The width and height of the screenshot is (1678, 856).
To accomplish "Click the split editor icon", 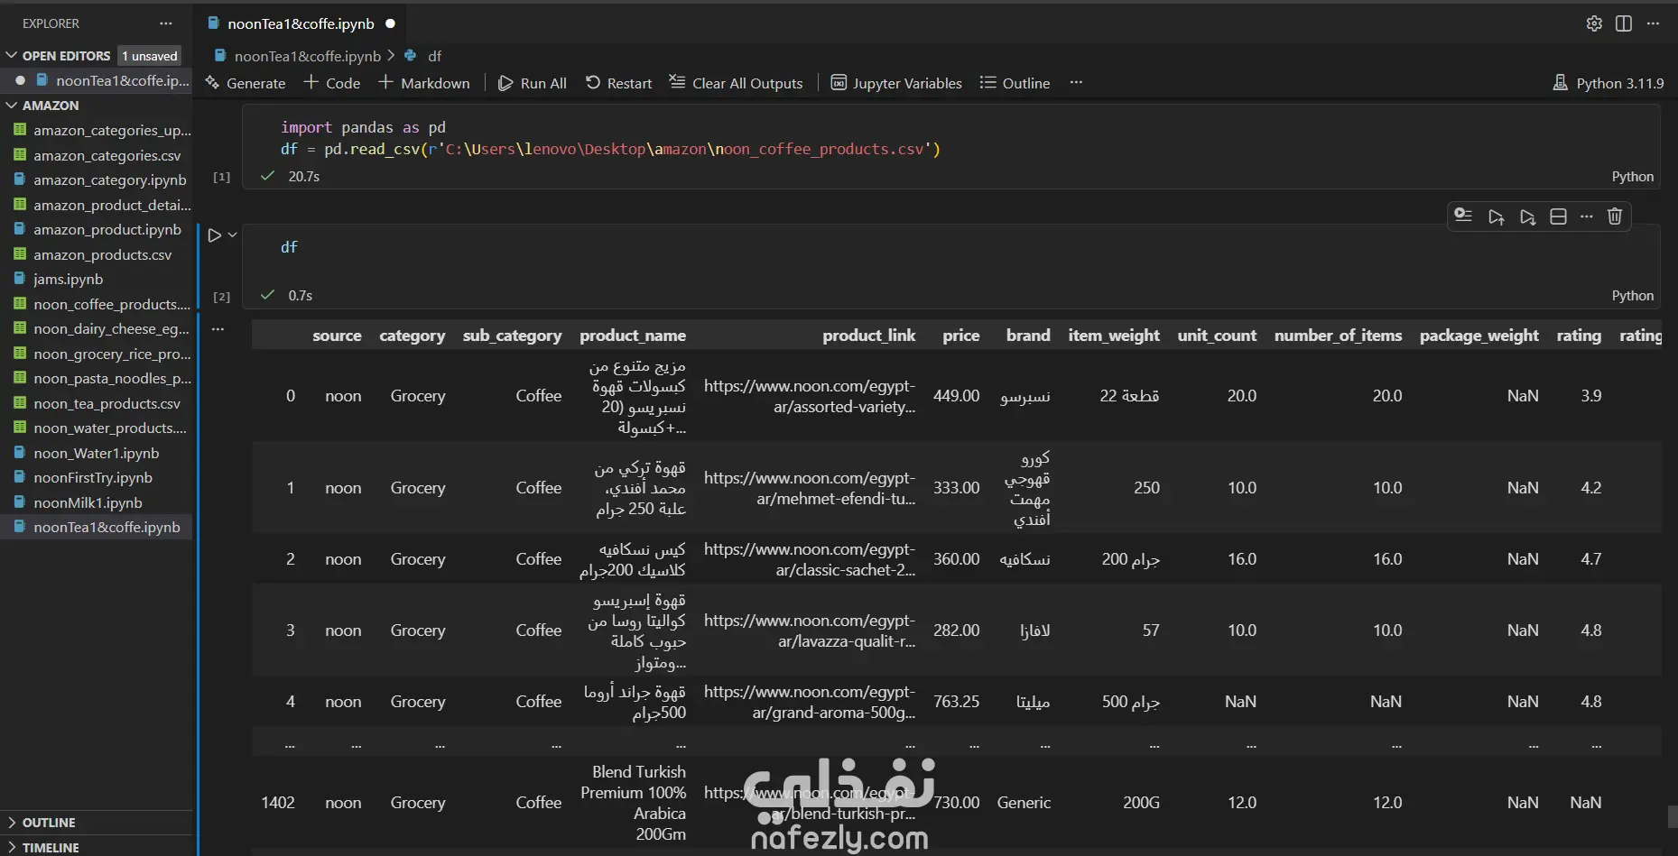I will point(1623,23).
